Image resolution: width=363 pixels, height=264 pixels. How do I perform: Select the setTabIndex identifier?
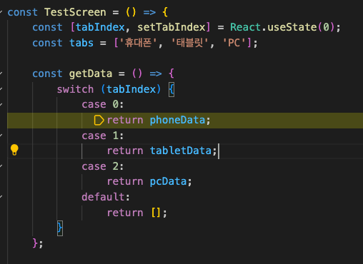click(171, 27)
